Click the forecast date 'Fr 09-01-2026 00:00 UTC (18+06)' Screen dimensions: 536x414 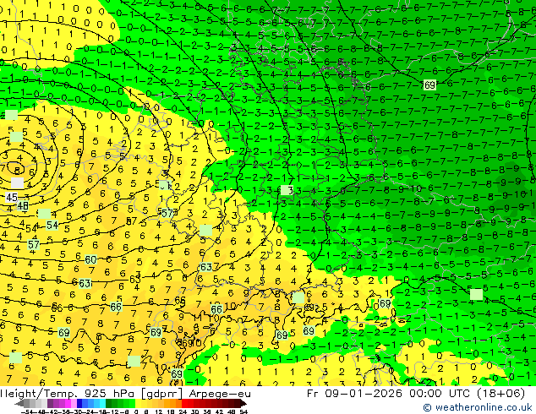coord(416,394)
